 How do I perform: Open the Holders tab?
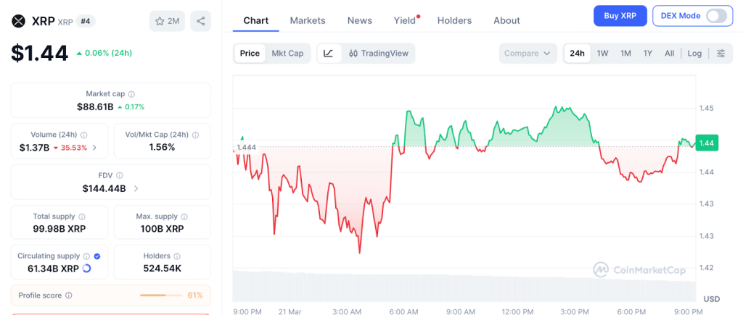pos(454,20)
